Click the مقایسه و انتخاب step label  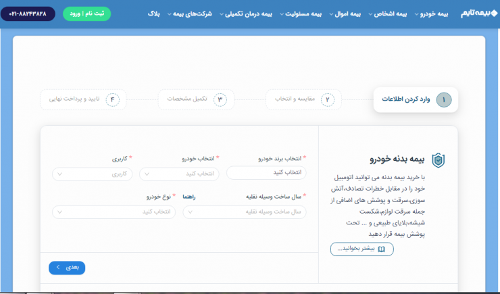click(295, 99)
